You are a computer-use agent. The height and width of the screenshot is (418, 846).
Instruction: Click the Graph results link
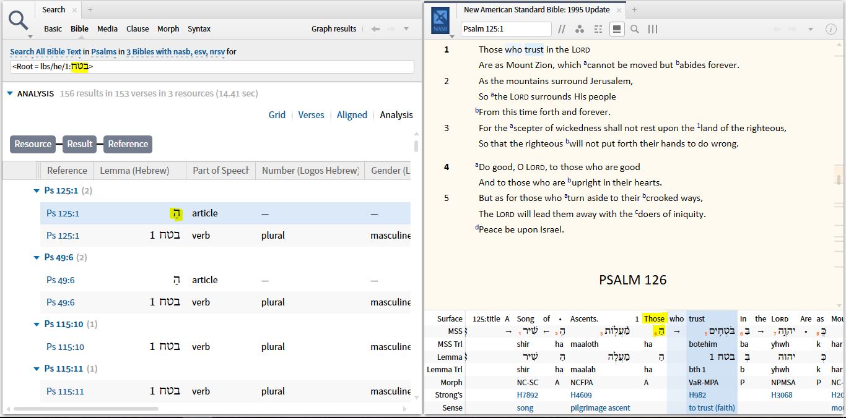(x=334, y=28)
